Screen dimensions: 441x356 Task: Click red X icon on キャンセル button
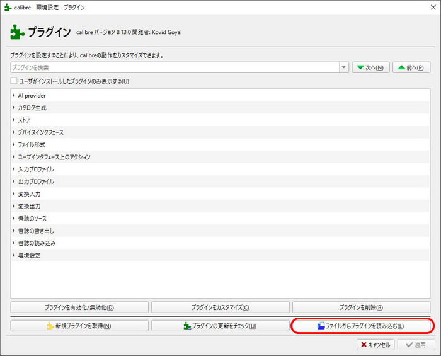click(364, 345)
